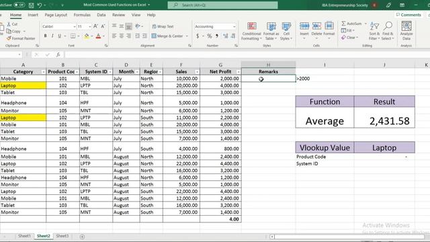
Task: Click Decrease Decimal icon
Action: (233, 36)
